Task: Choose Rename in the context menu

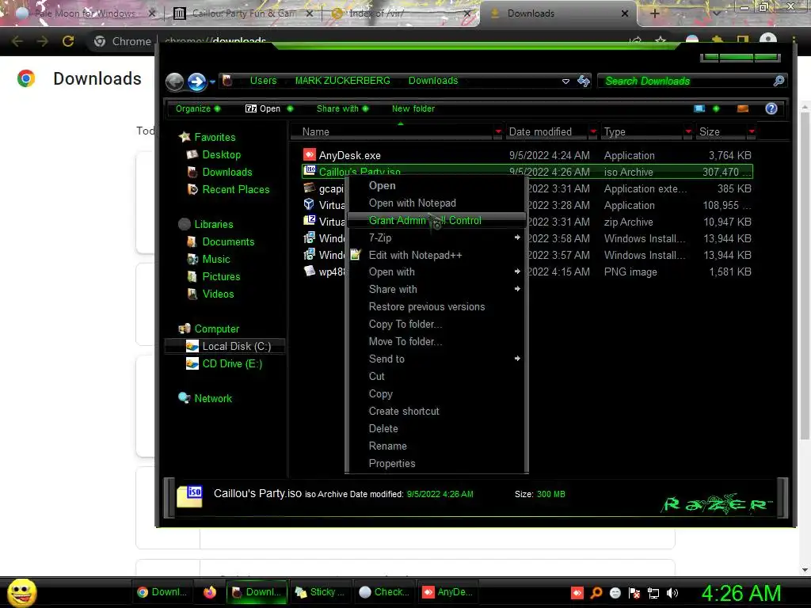Action: pyautogui.click(x=387, y=446)
